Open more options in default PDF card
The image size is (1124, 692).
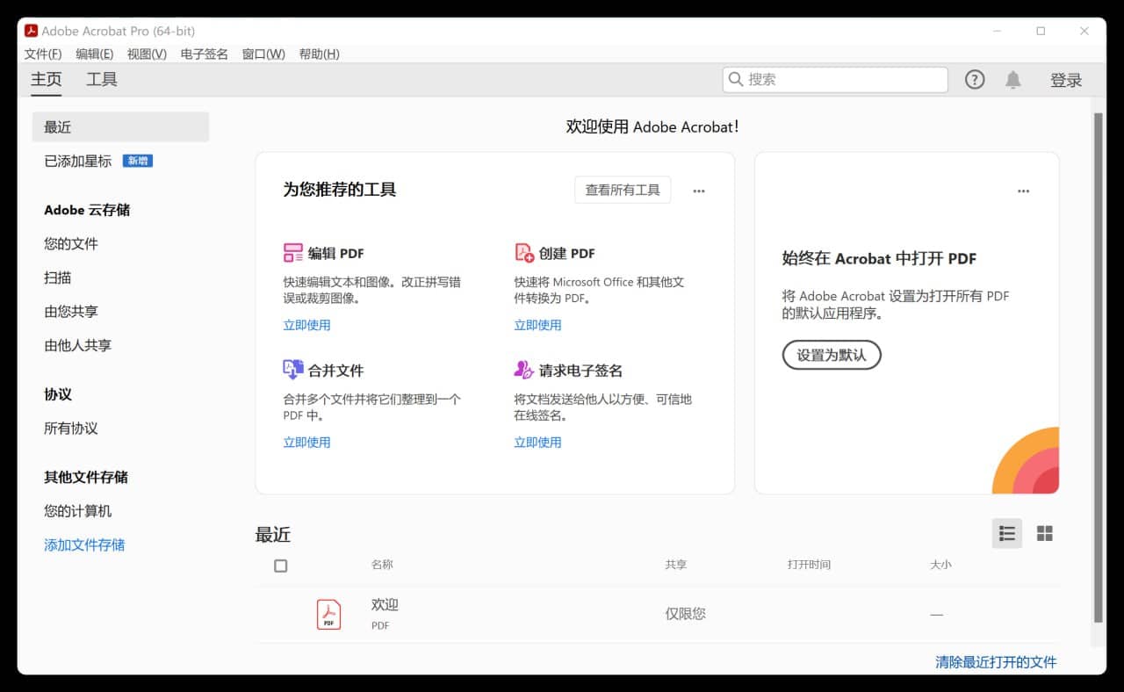pos(1023,191)
